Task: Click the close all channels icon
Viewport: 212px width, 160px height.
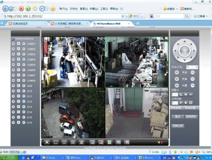Action: click(101, 142)
